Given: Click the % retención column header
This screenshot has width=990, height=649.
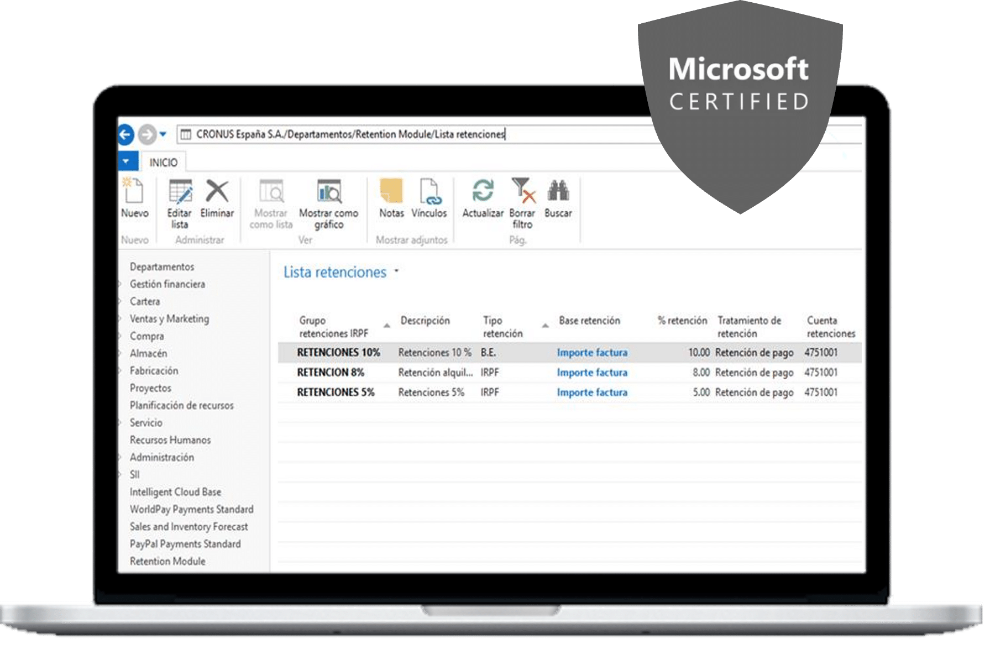Looking at the screenshot, I should [x=682, y=321].
